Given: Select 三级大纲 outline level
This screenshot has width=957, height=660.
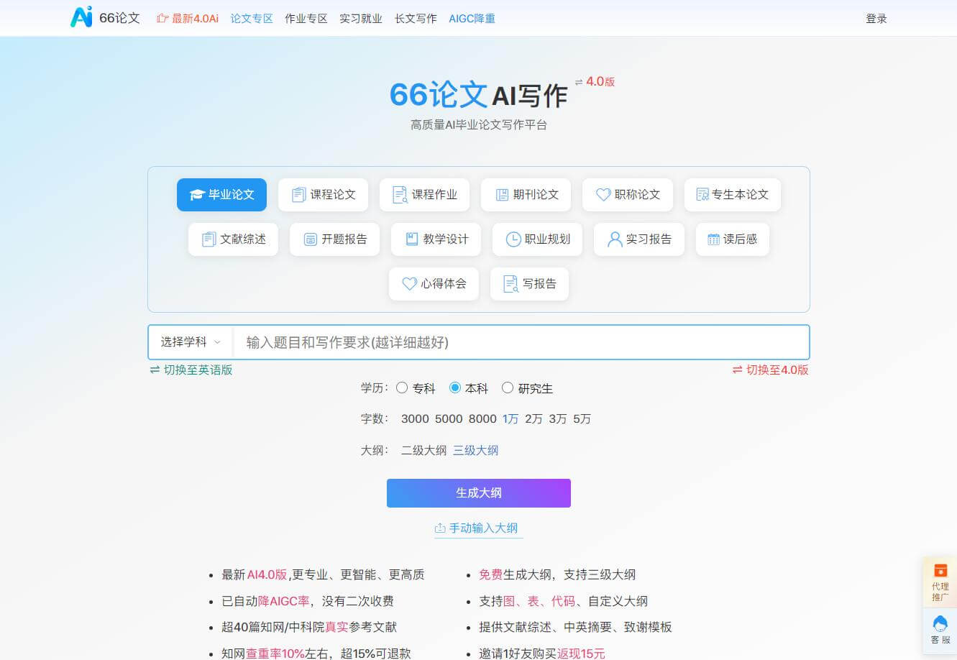Looking at the screenshot, I should tap(476, 451).
